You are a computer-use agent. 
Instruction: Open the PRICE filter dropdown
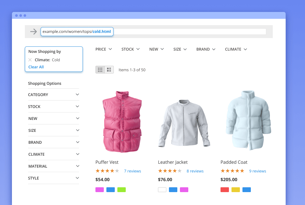tap(103, 49)
